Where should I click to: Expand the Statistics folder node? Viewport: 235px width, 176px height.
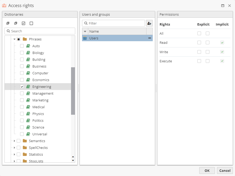[x=15, y=155]
